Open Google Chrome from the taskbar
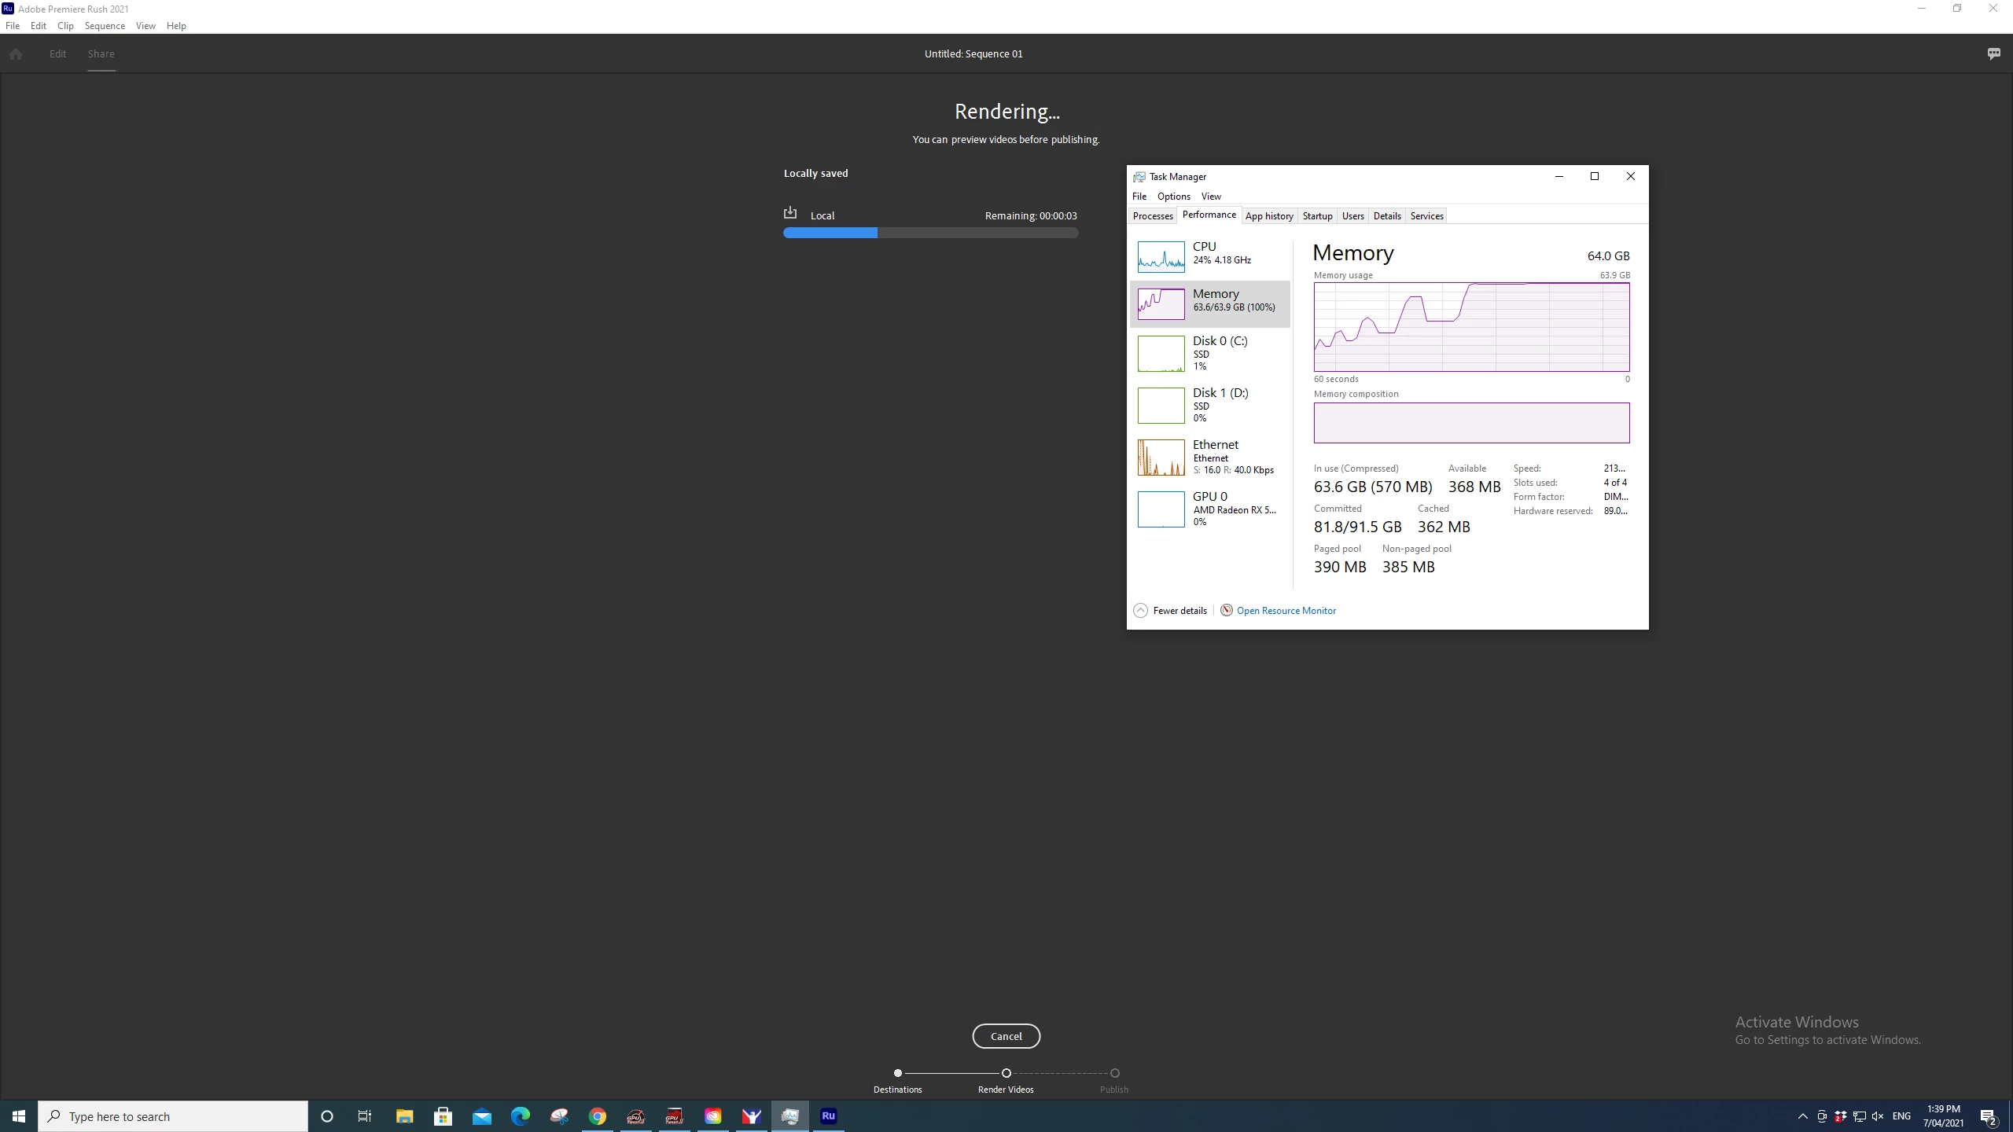 pos(598,1116)
